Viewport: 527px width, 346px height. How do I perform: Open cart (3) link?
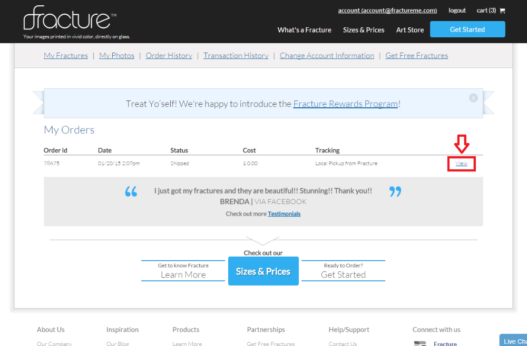486,11
